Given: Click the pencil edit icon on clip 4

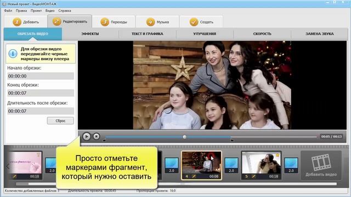Looking at the screenshot, I should click(194, 176).
